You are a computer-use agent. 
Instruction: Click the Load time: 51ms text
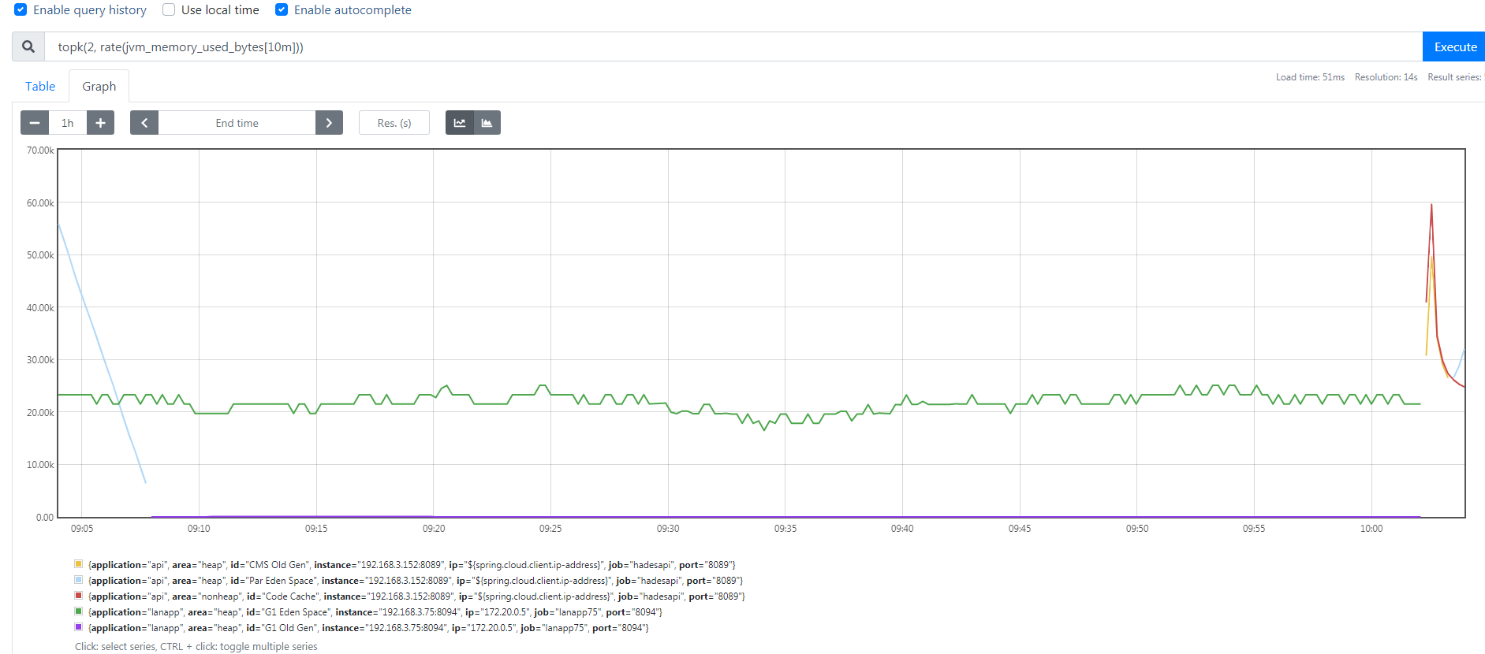click(x=1310, y=77)
